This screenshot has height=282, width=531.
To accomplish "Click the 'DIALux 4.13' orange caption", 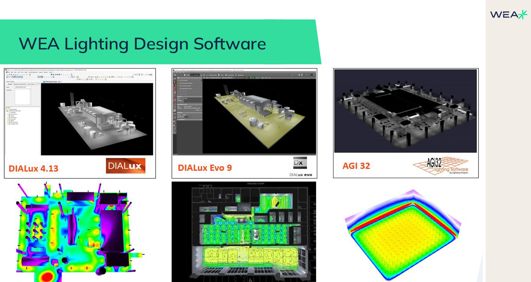I will click(x=34, y=169).
